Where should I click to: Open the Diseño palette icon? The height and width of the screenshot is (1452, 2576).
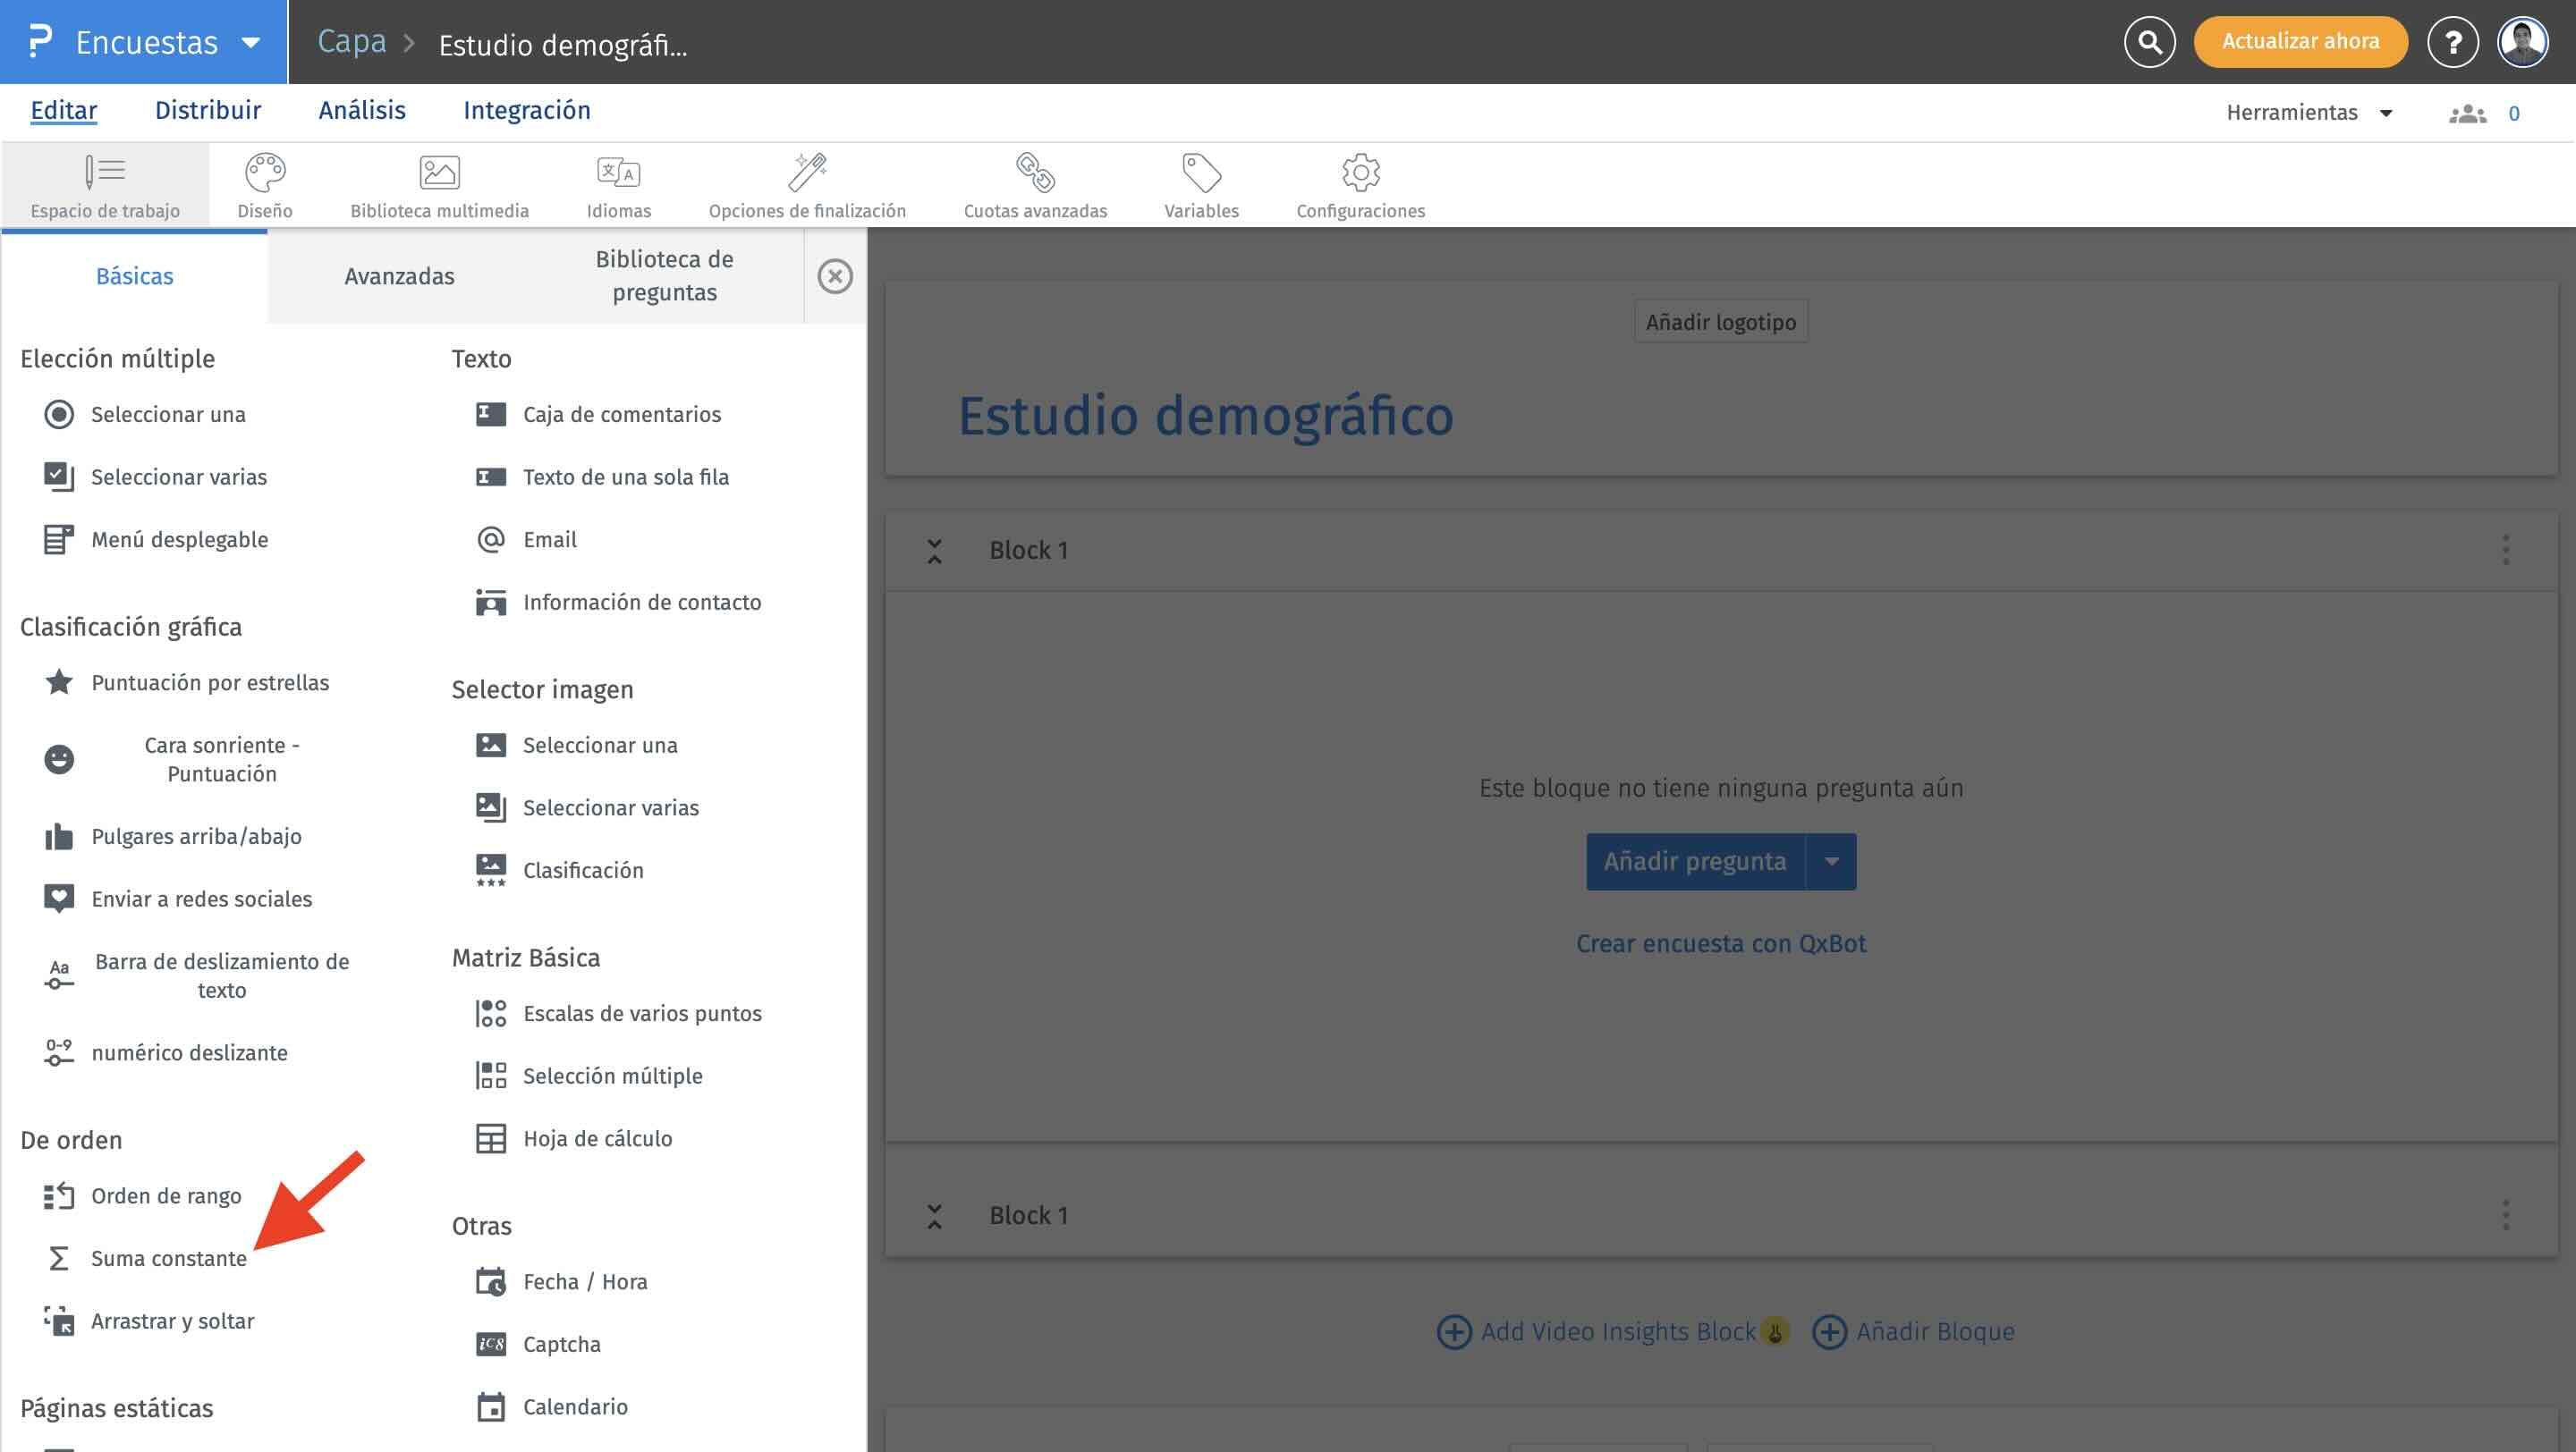pyautogui.click(x=265, y=173)
